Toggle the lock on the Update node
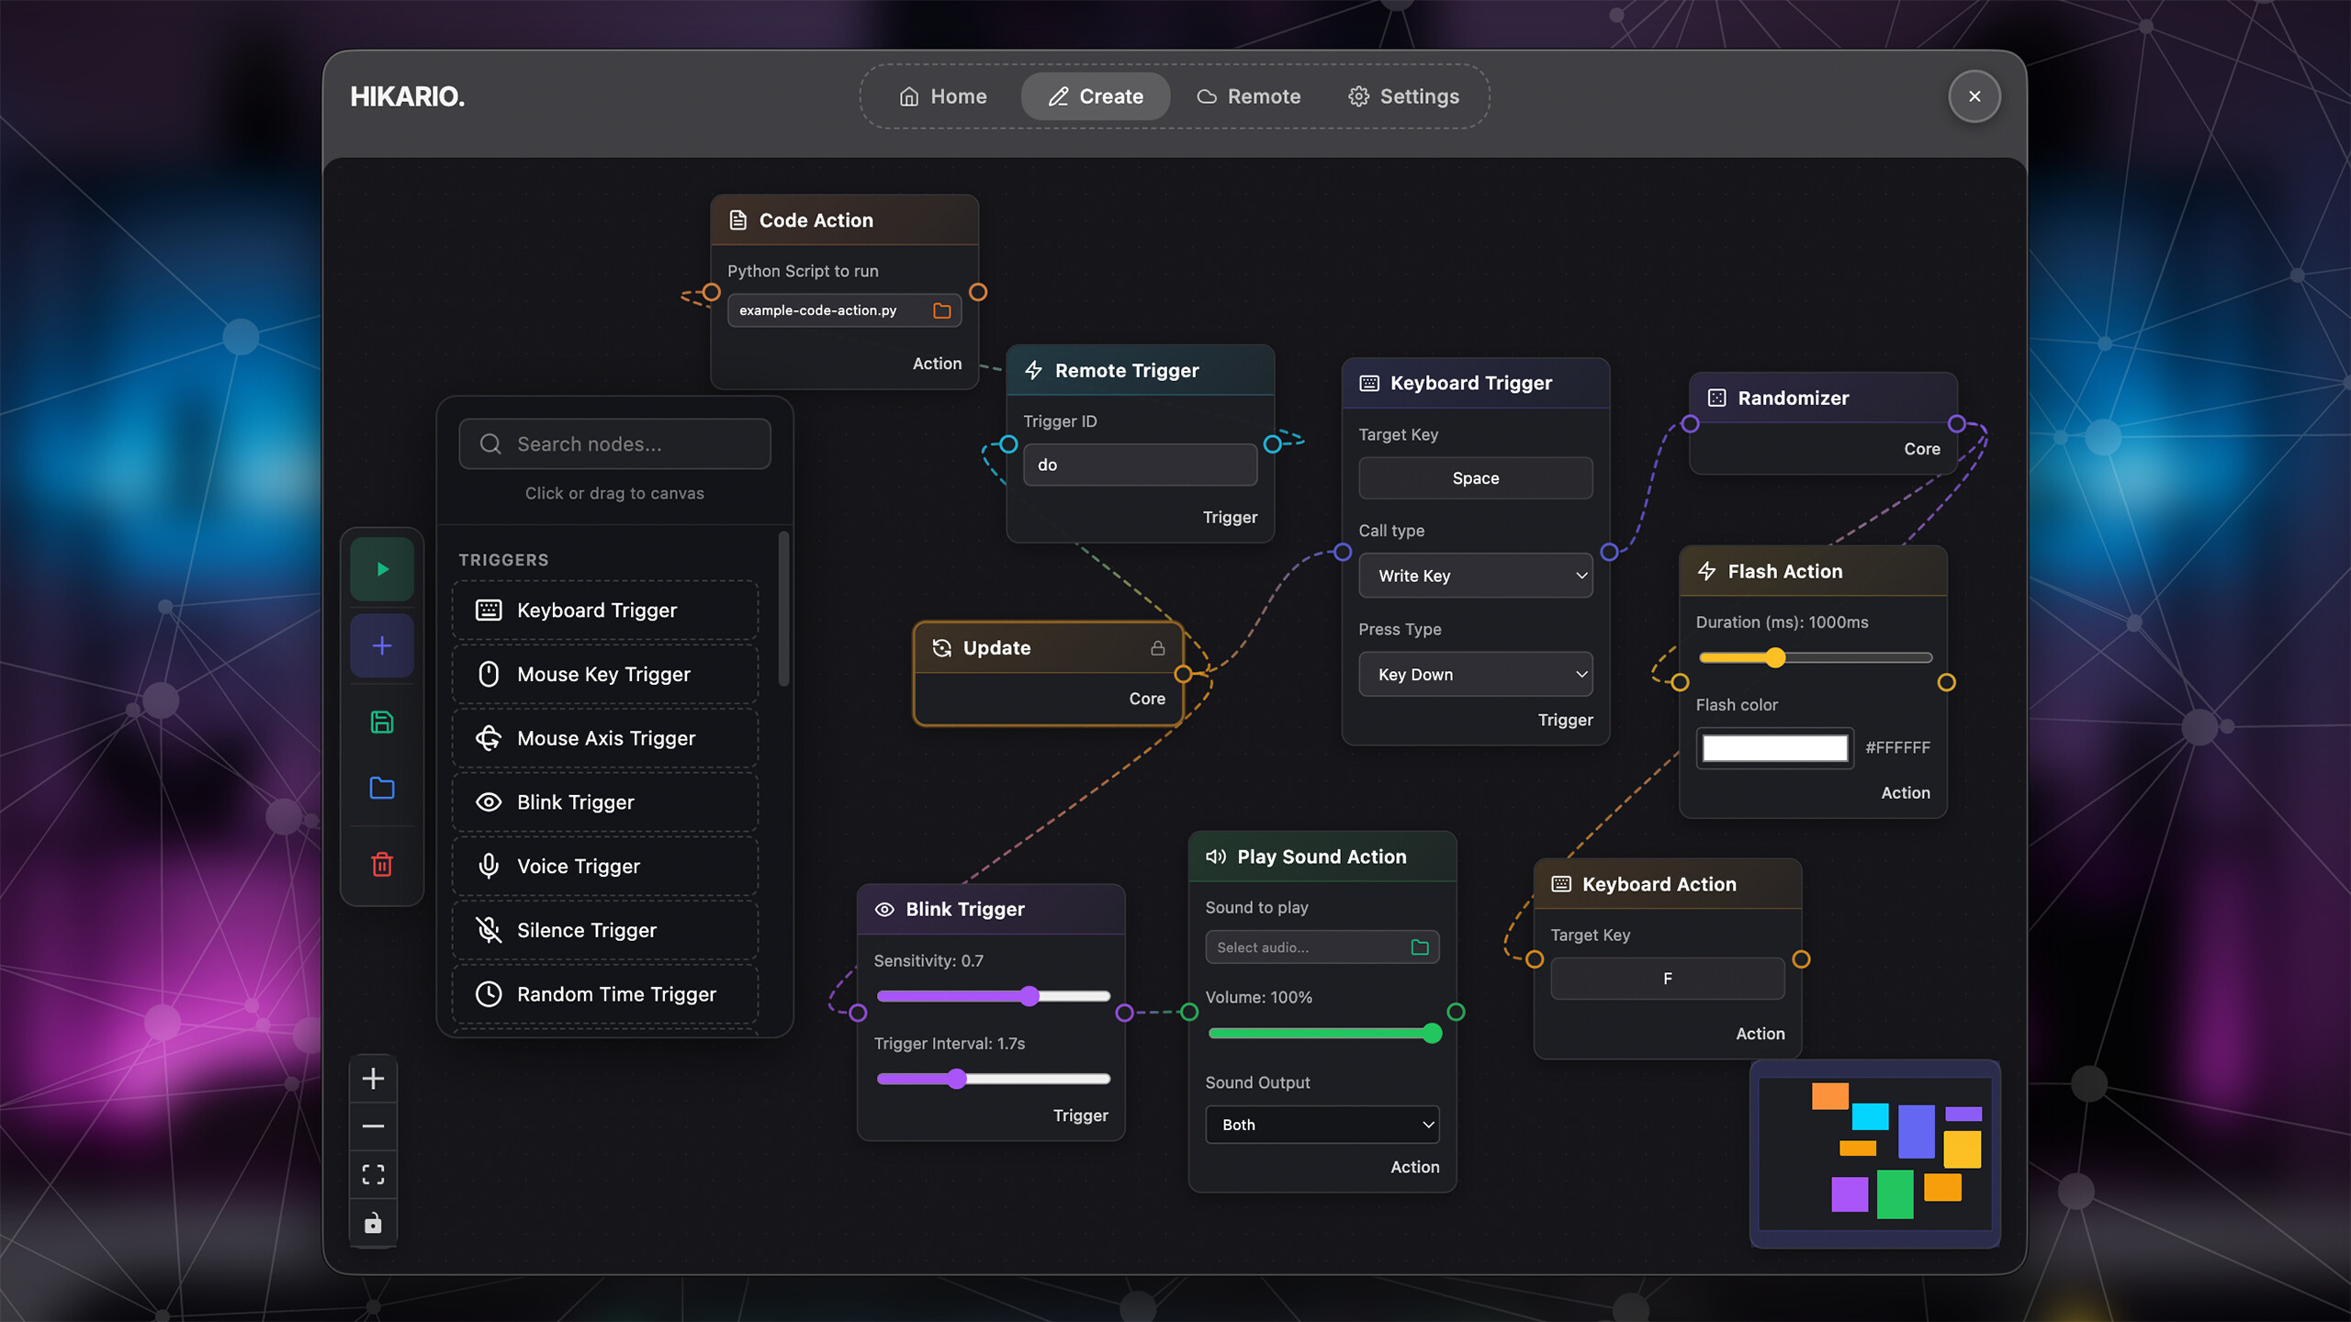The height and width of the screenshot is (1322, 2351). [1158, 647]
